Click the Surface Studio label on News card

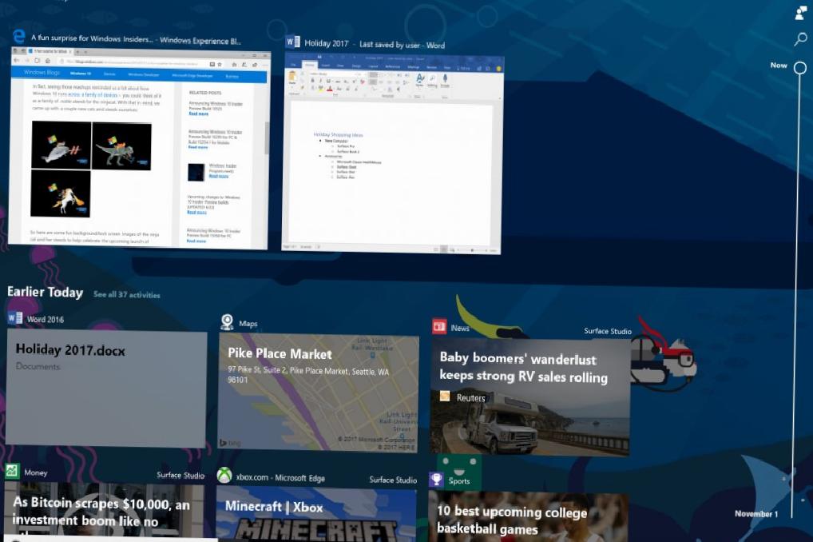608,331
